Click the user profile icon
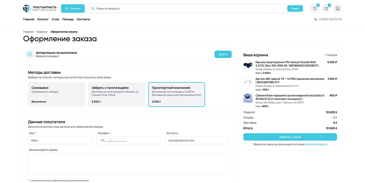 (337, 9)
